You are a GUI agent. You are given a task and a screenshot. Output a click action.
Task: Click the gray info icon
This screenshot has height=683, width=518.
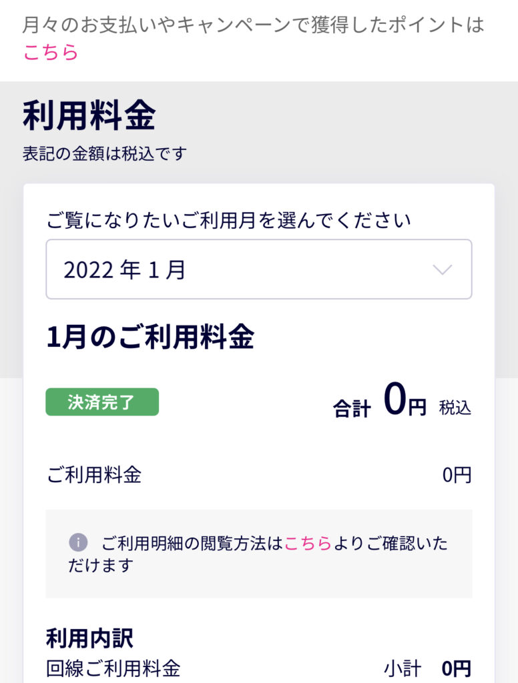click(79, 542)
